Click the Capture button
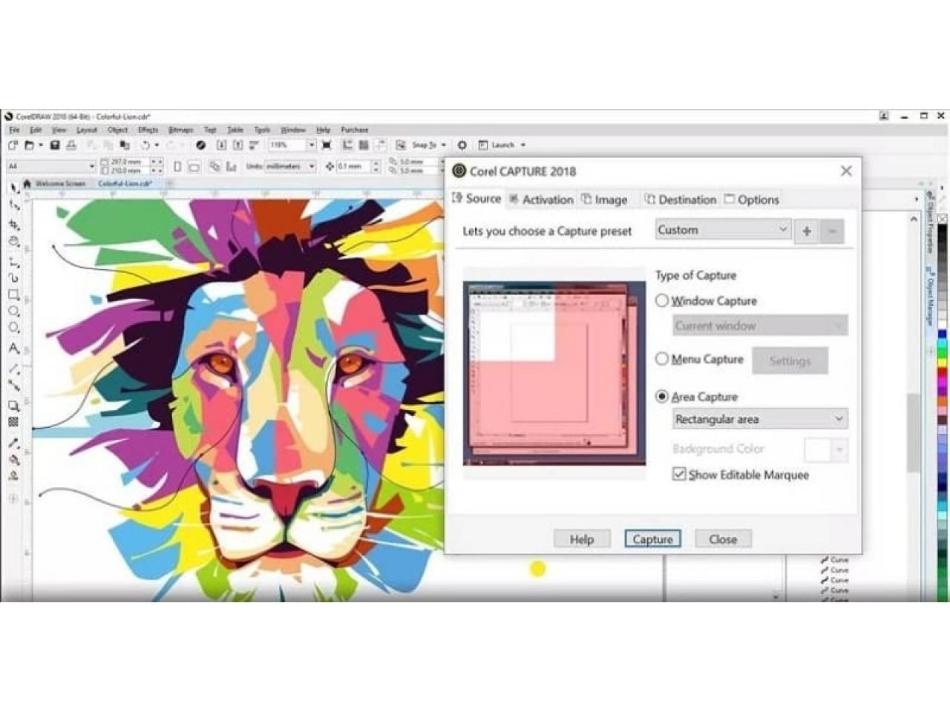Screen dimensions: 950x712 [652, 539]
